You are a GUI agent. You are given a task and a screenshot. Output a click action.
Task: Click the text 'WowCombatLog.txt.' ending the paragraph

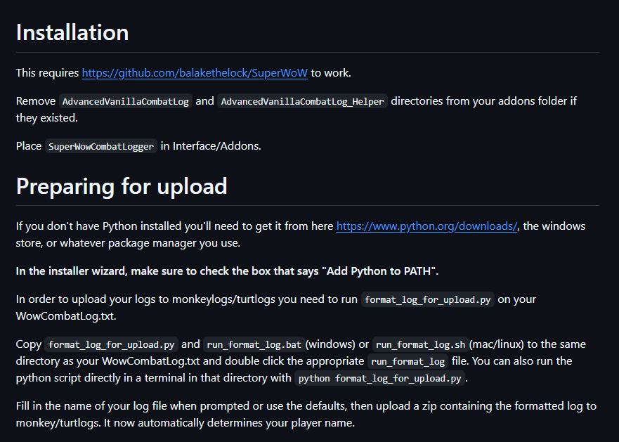click(66, 316)
